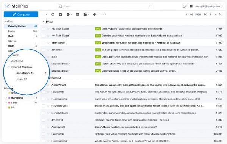Check the Tech Target 17:02 email checkbox
This screenshot has height=144, width=227.
(44, 36)
